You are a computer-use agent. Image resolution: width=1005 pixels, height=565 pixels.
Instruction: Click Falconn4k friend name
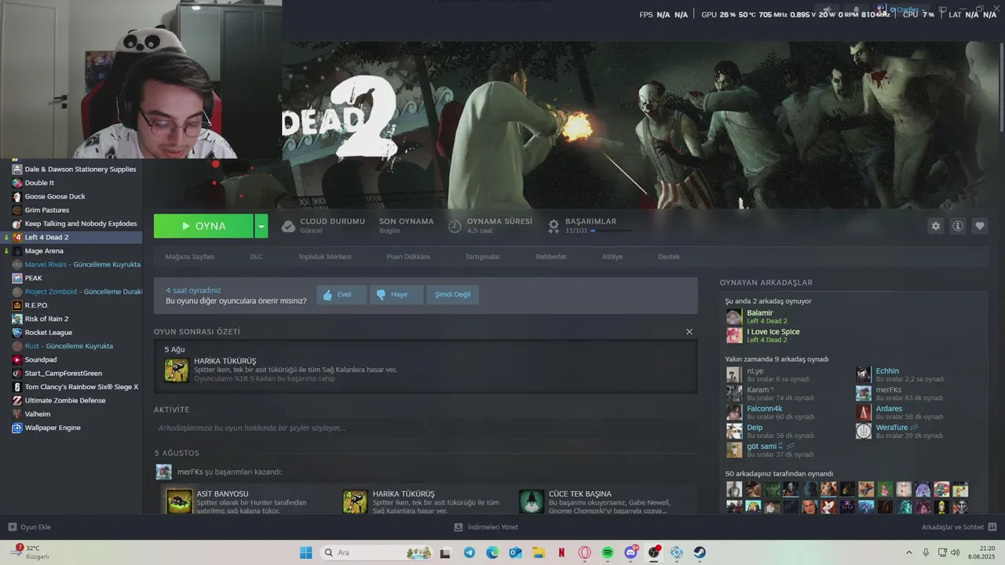pos(764,409)
